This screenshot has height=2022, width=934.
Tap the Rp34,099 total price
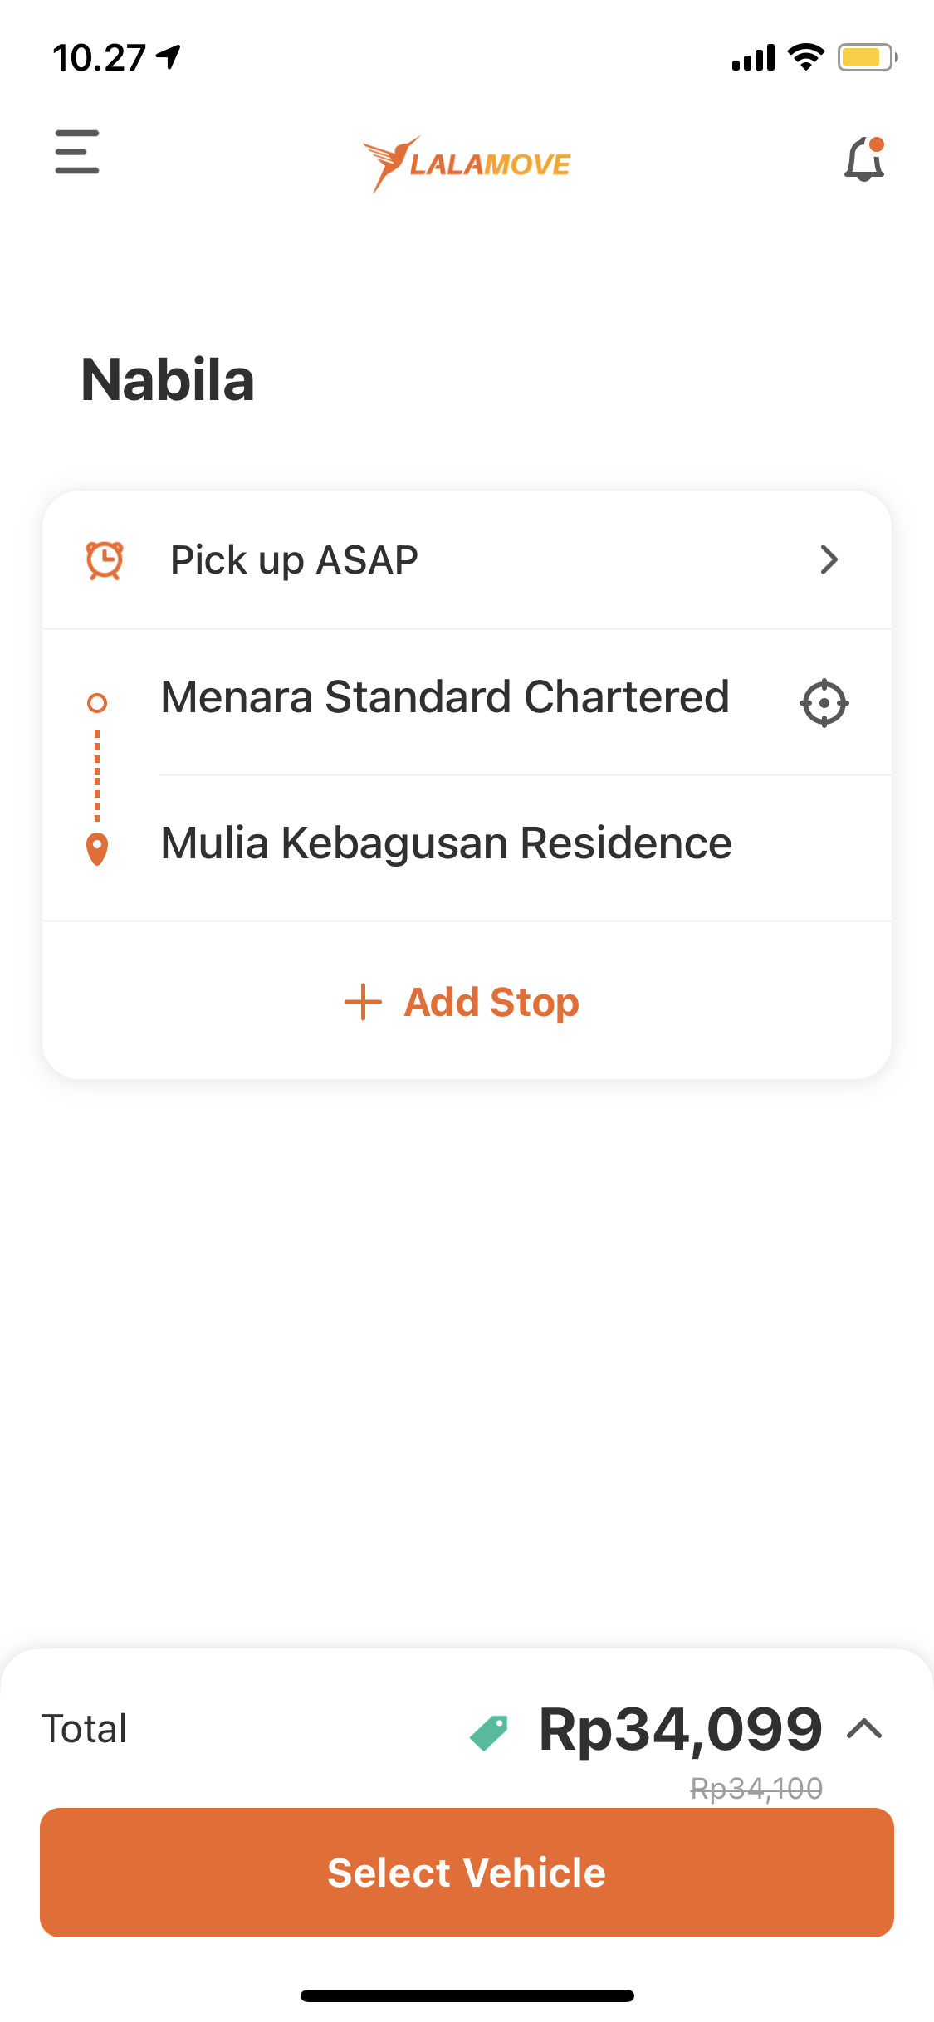(680, 1731)
